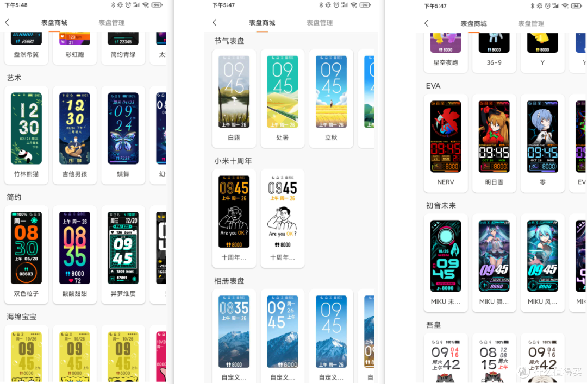Open the NERV EVA watch face
This screenshot has height=384, width=587.
[446, 143]
